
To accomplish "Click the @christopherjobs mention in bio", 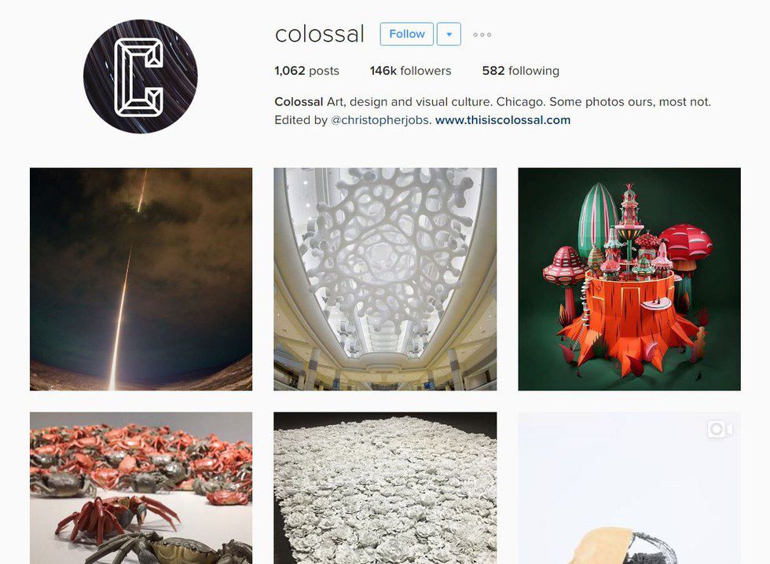I will (381, 120).
